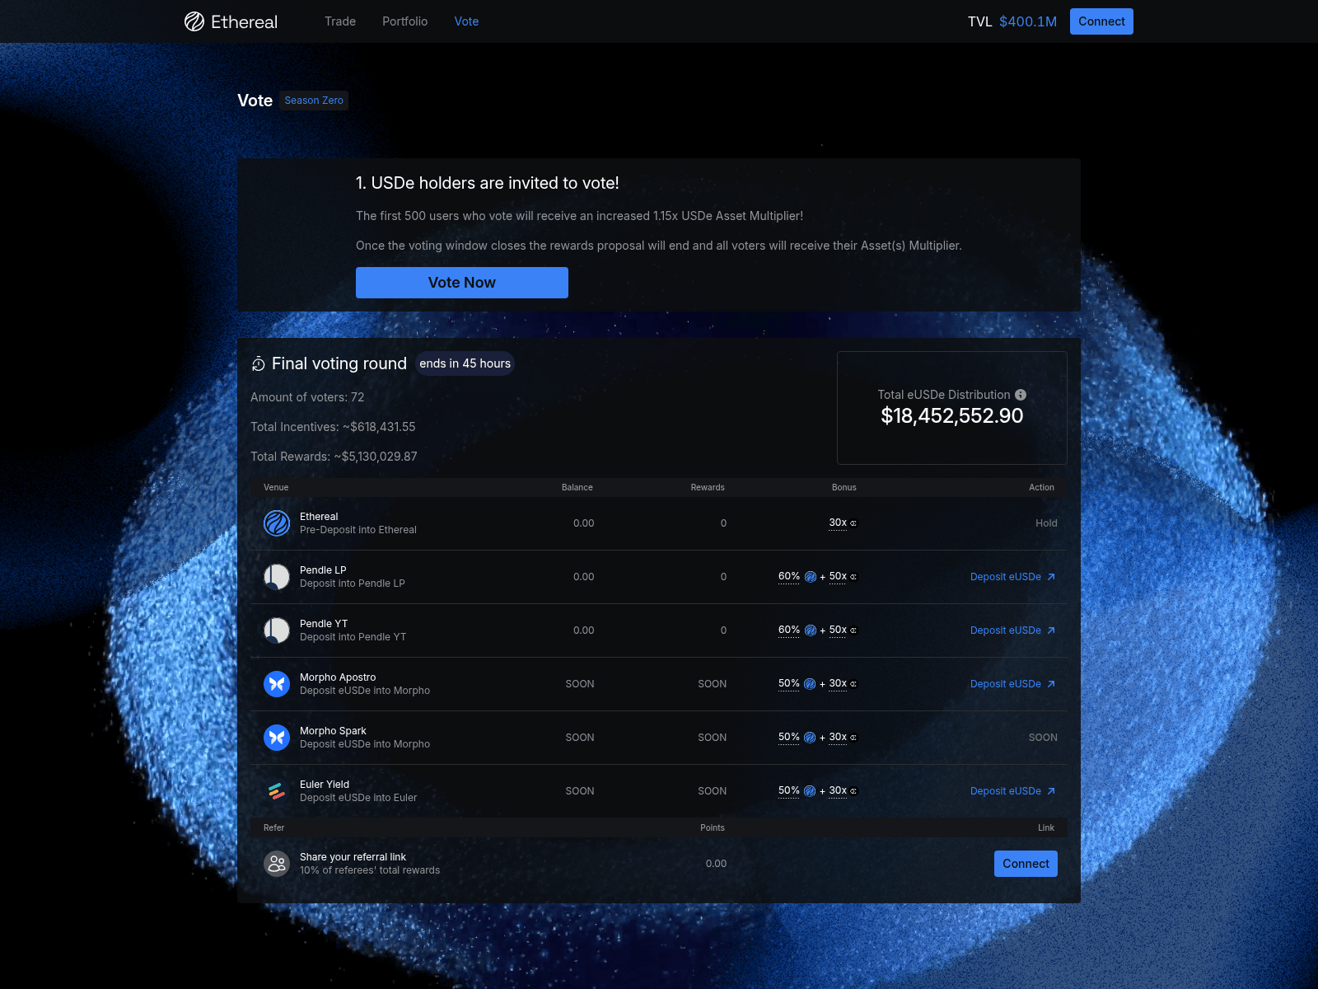Click the TVL $400.1M value

1027,21
